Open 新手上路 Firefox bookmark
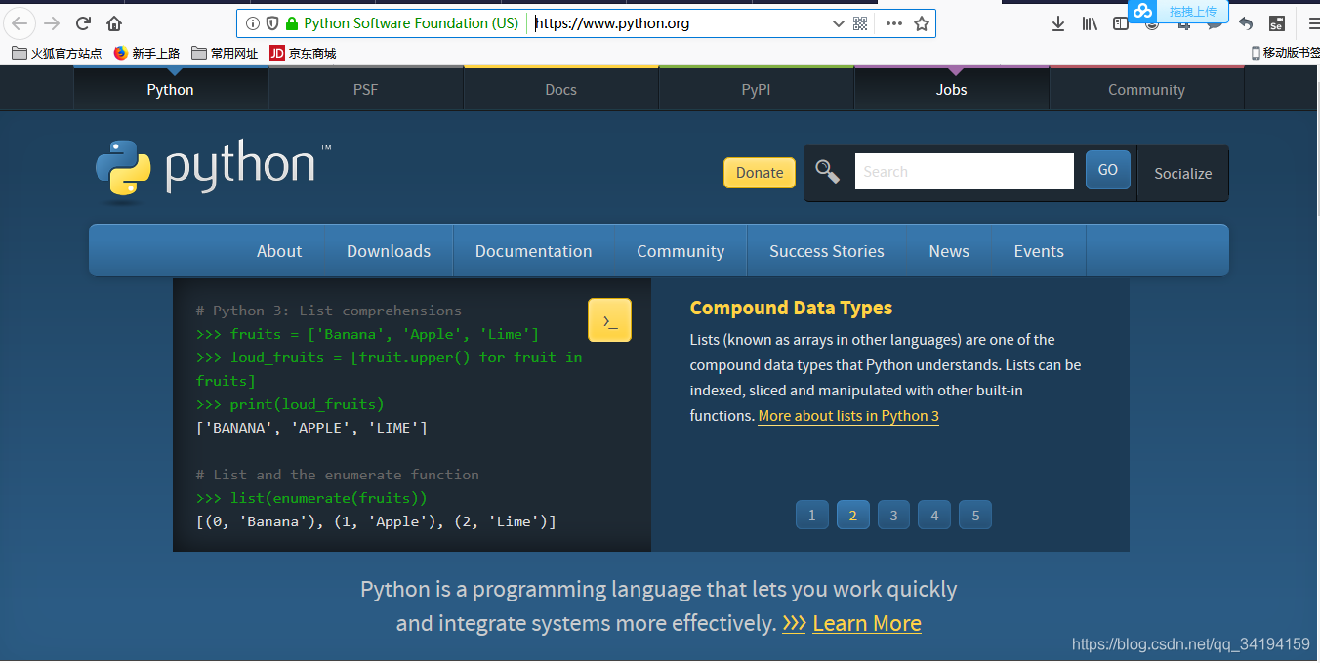The image size is (1320, 663). [x=146, y=53]
